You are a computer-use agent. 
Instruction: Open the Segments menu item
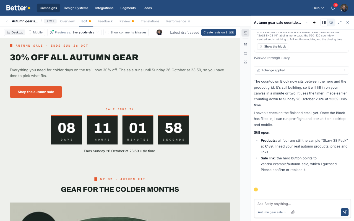[x=128, y=8]
